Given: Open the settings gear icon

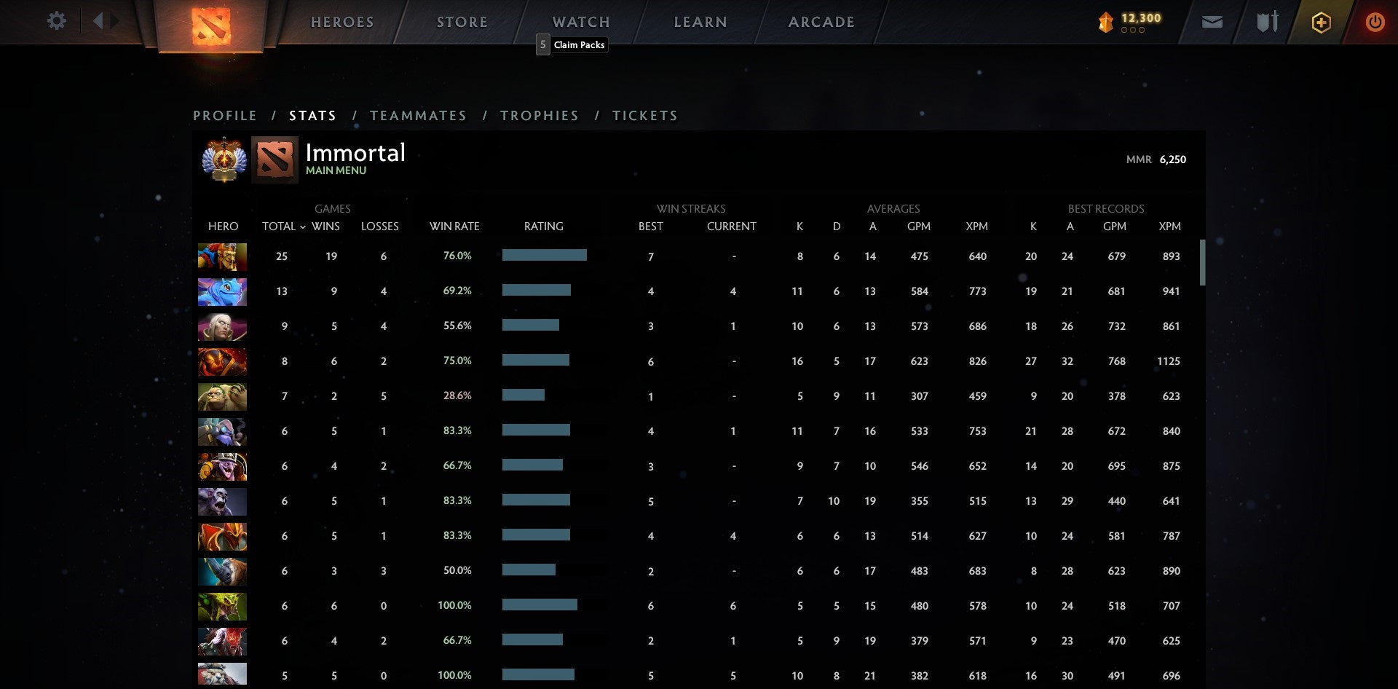Looking at the screenshot, I should point(56,21).
